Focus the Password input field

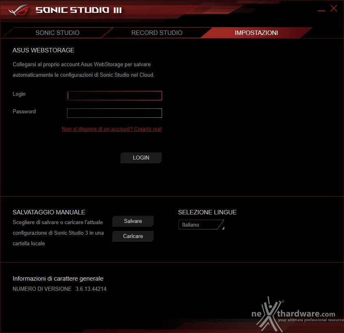click(x=115, y=113)
